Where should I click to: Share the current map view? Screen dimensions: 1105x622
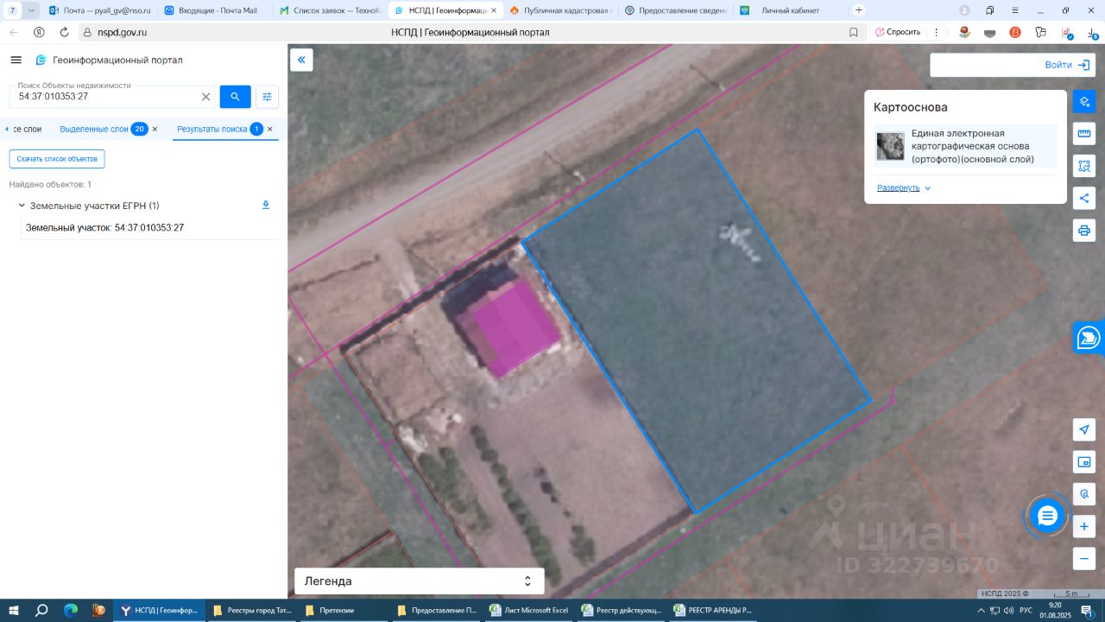pyautogui.click(x=1084, y=198)
